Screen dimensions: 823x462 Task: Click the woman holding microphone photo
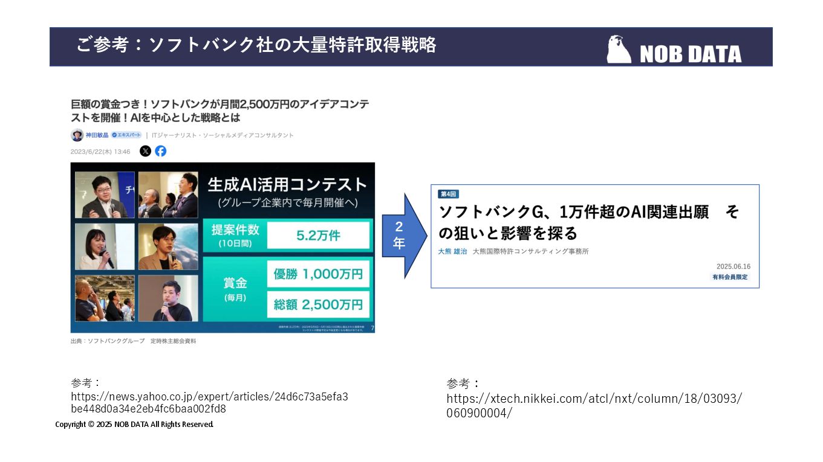pyautogui.click(x=105, y=246)
